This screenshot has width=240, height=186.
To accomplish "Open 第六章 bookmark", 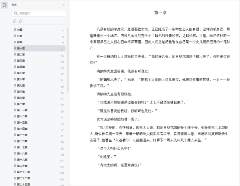I will coord(40,79).
